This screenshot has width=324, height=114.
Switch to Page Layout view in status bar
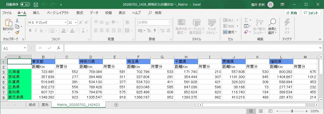coord(261,111)
